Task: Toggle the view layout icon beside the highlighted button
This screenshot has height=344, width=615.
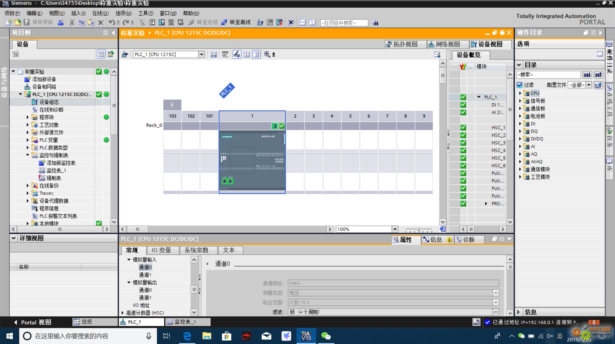Action: click(247, 54)
